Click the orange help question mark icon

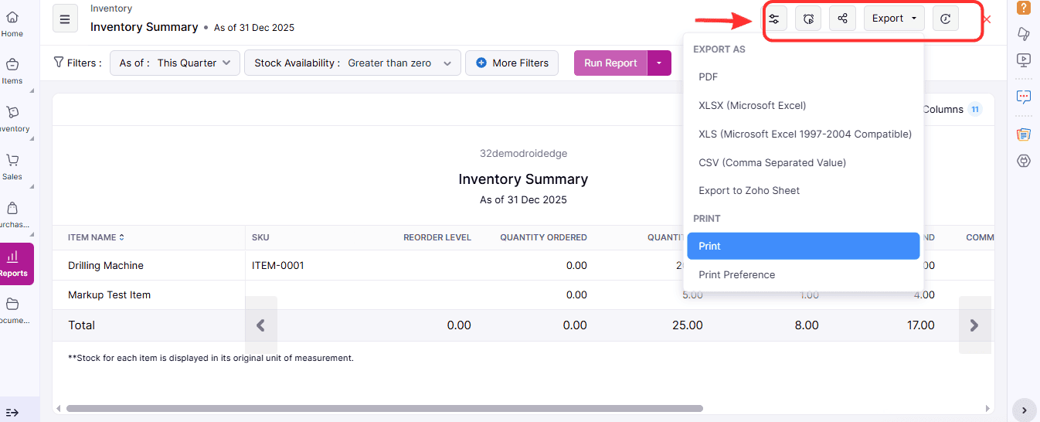point(1024,8)
